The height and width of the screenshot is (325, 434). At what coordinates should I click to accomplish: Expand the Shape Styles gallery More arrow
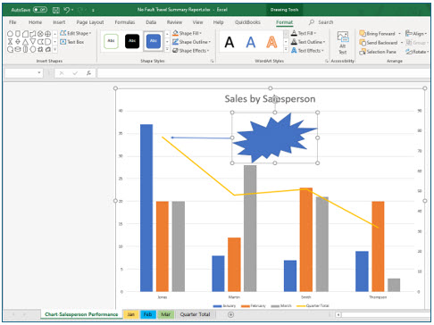click(x=167, y=49)
